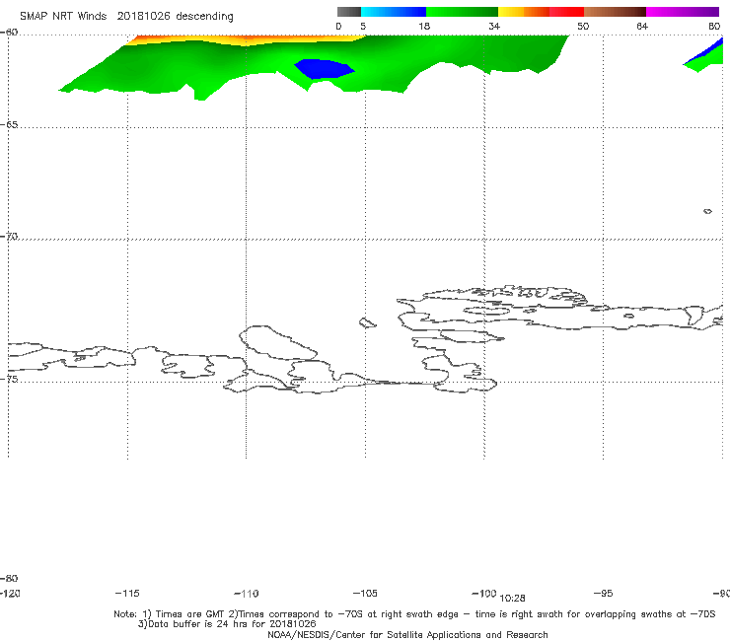Click the latitude label '-70'

click(x=9, y=237)
